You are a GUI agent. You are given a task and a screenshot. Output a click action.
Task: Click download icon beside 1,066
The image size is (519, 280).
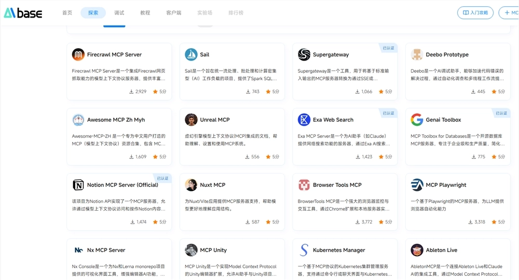coord(358,92)
